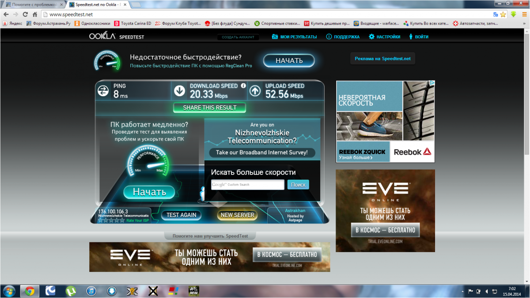Viewport: 530px width, 298px height.
Task: Open uTorrent from the taskbar
Action: pos(71,291)
